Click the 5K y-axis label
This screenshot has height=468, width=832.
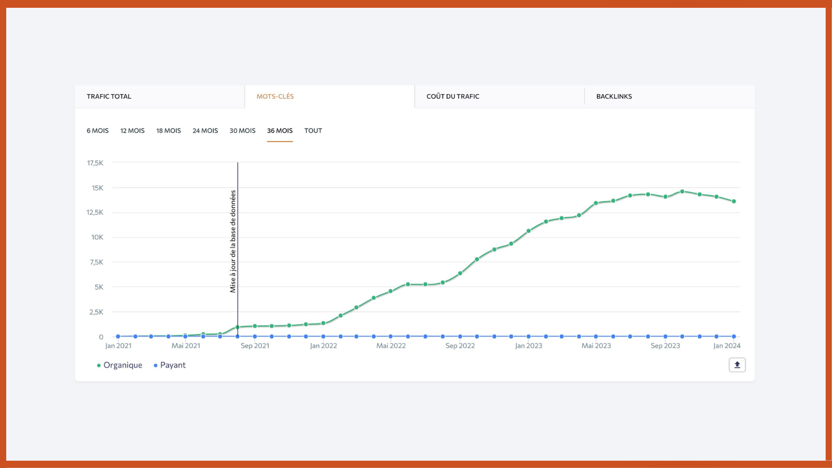click(x=99, y=287)
